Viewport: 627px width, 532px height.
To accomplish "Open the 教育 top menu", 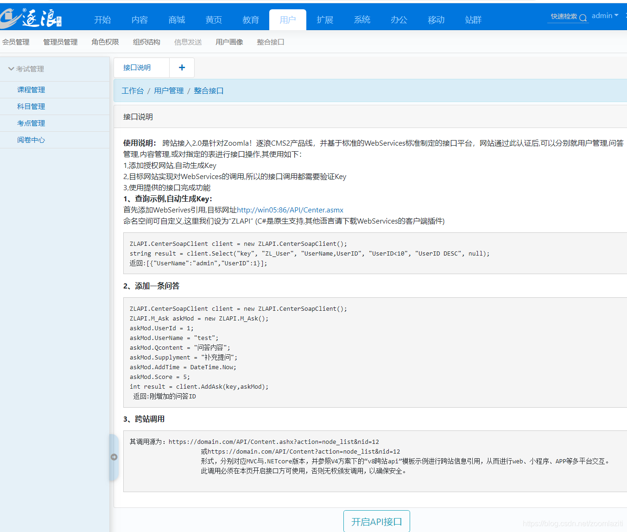I will point(251,20).
